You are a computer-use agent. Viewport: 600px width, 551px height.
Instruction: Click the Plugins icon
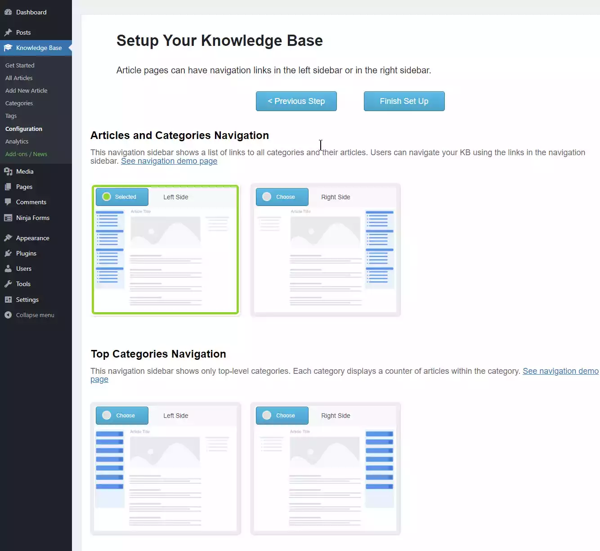pos(9,253)
